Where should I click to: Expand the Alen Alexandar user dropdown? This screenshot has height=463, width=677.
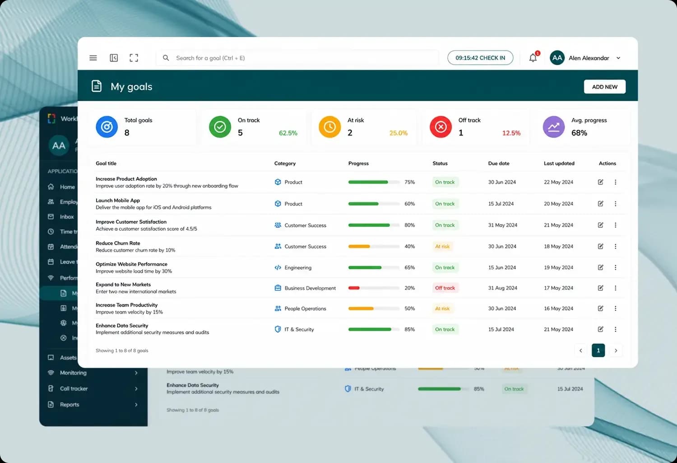point(618,58)
